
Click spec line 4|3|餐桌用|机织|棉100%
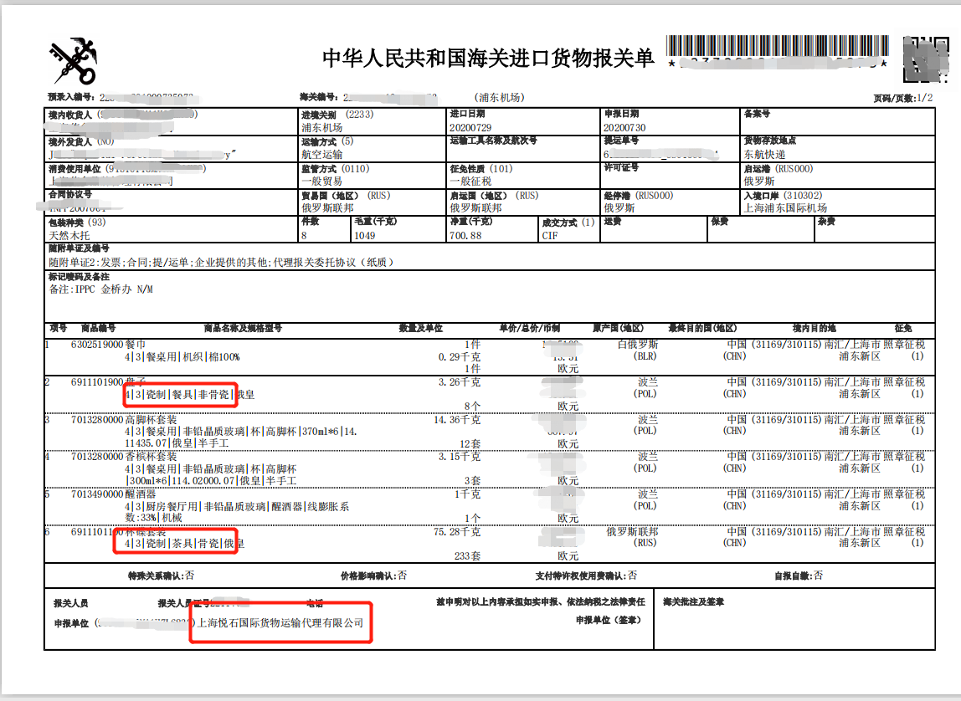pos(182,357)
